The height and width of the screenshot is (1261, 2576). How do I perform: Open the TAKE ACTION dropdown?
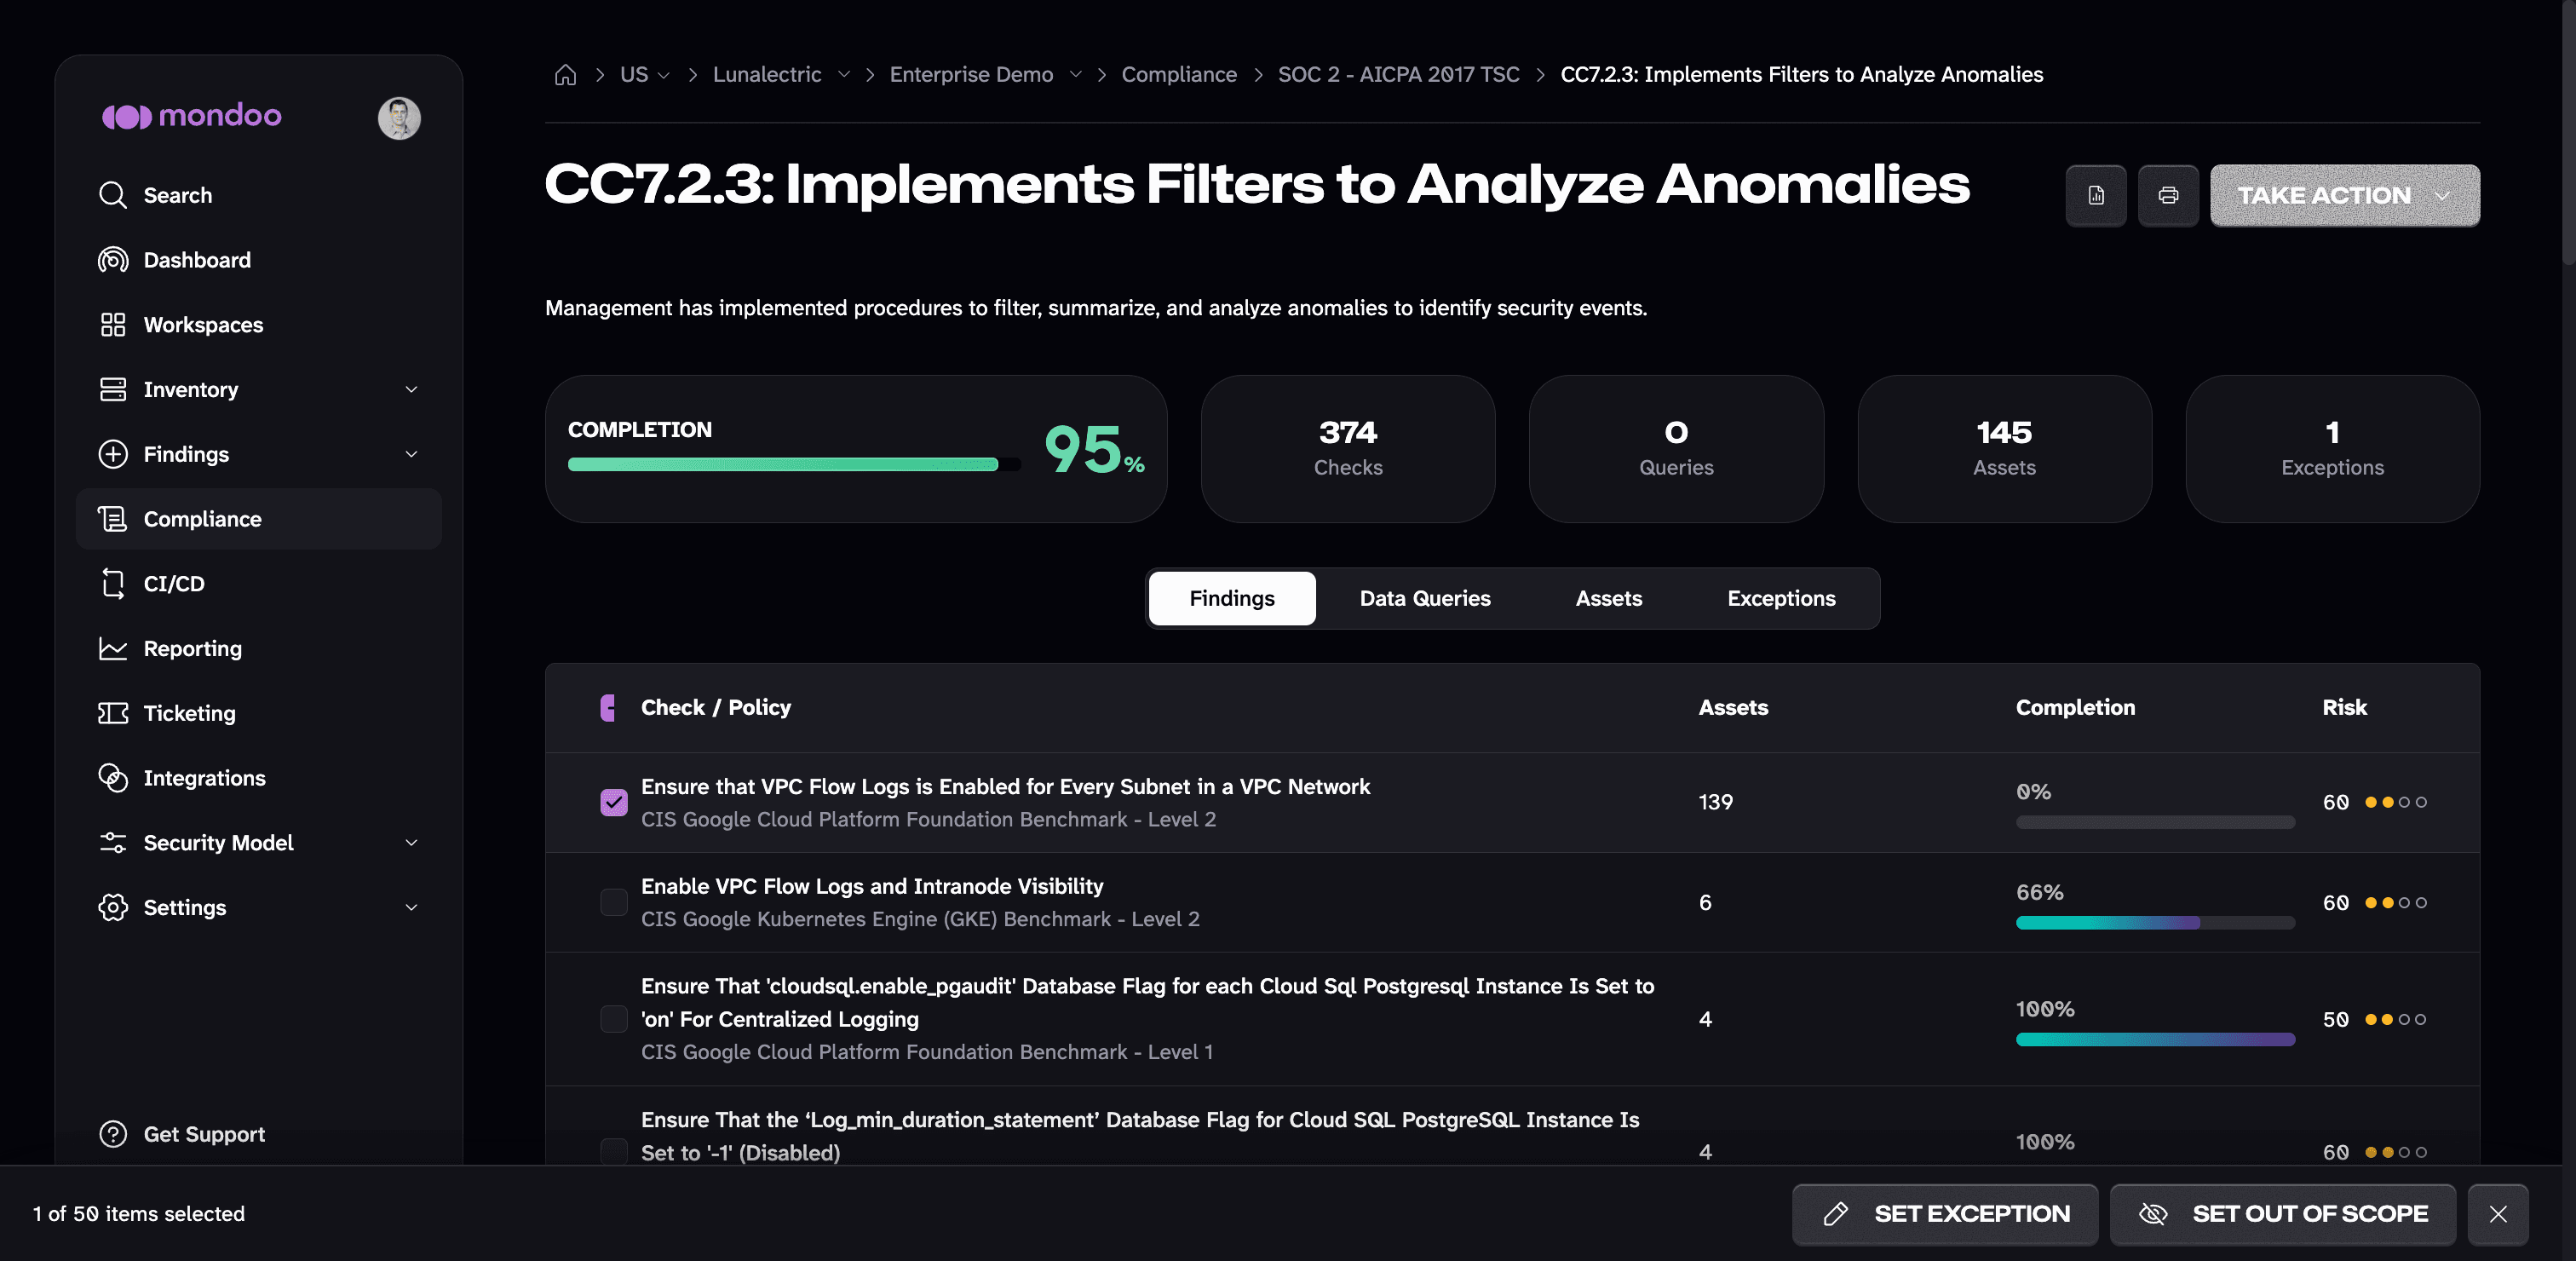click(2345, 195)
